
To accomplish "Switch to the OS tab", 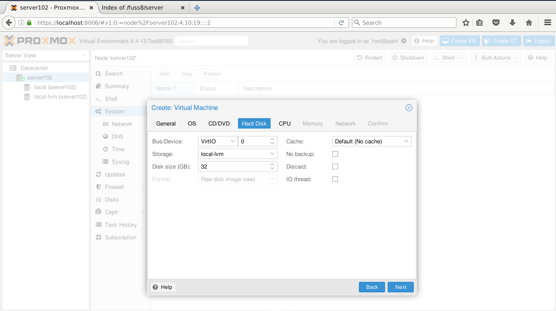I will pyautogui.click(x=192, y=124).
